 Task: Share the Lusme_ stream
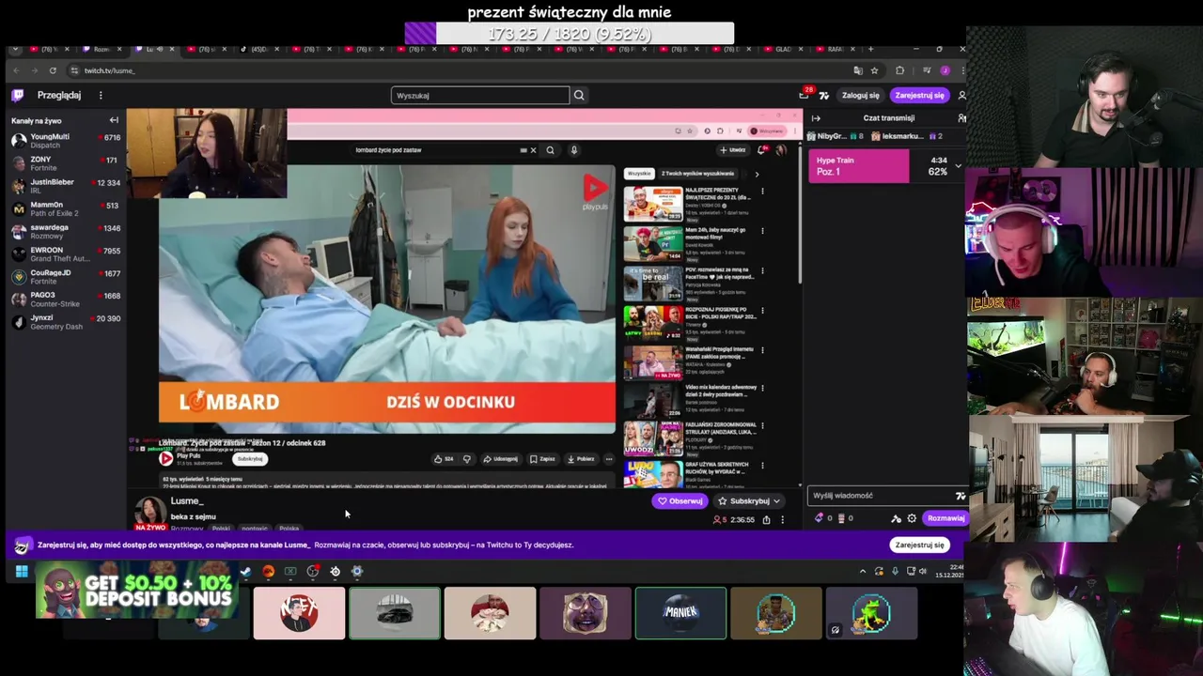[766, 519]
